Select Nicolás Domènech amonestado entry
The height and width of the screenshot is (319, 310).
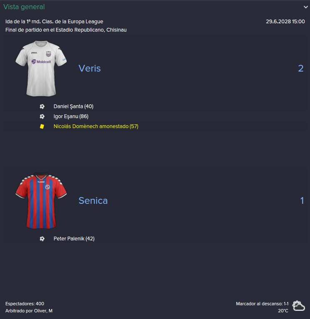pos(96,126)
